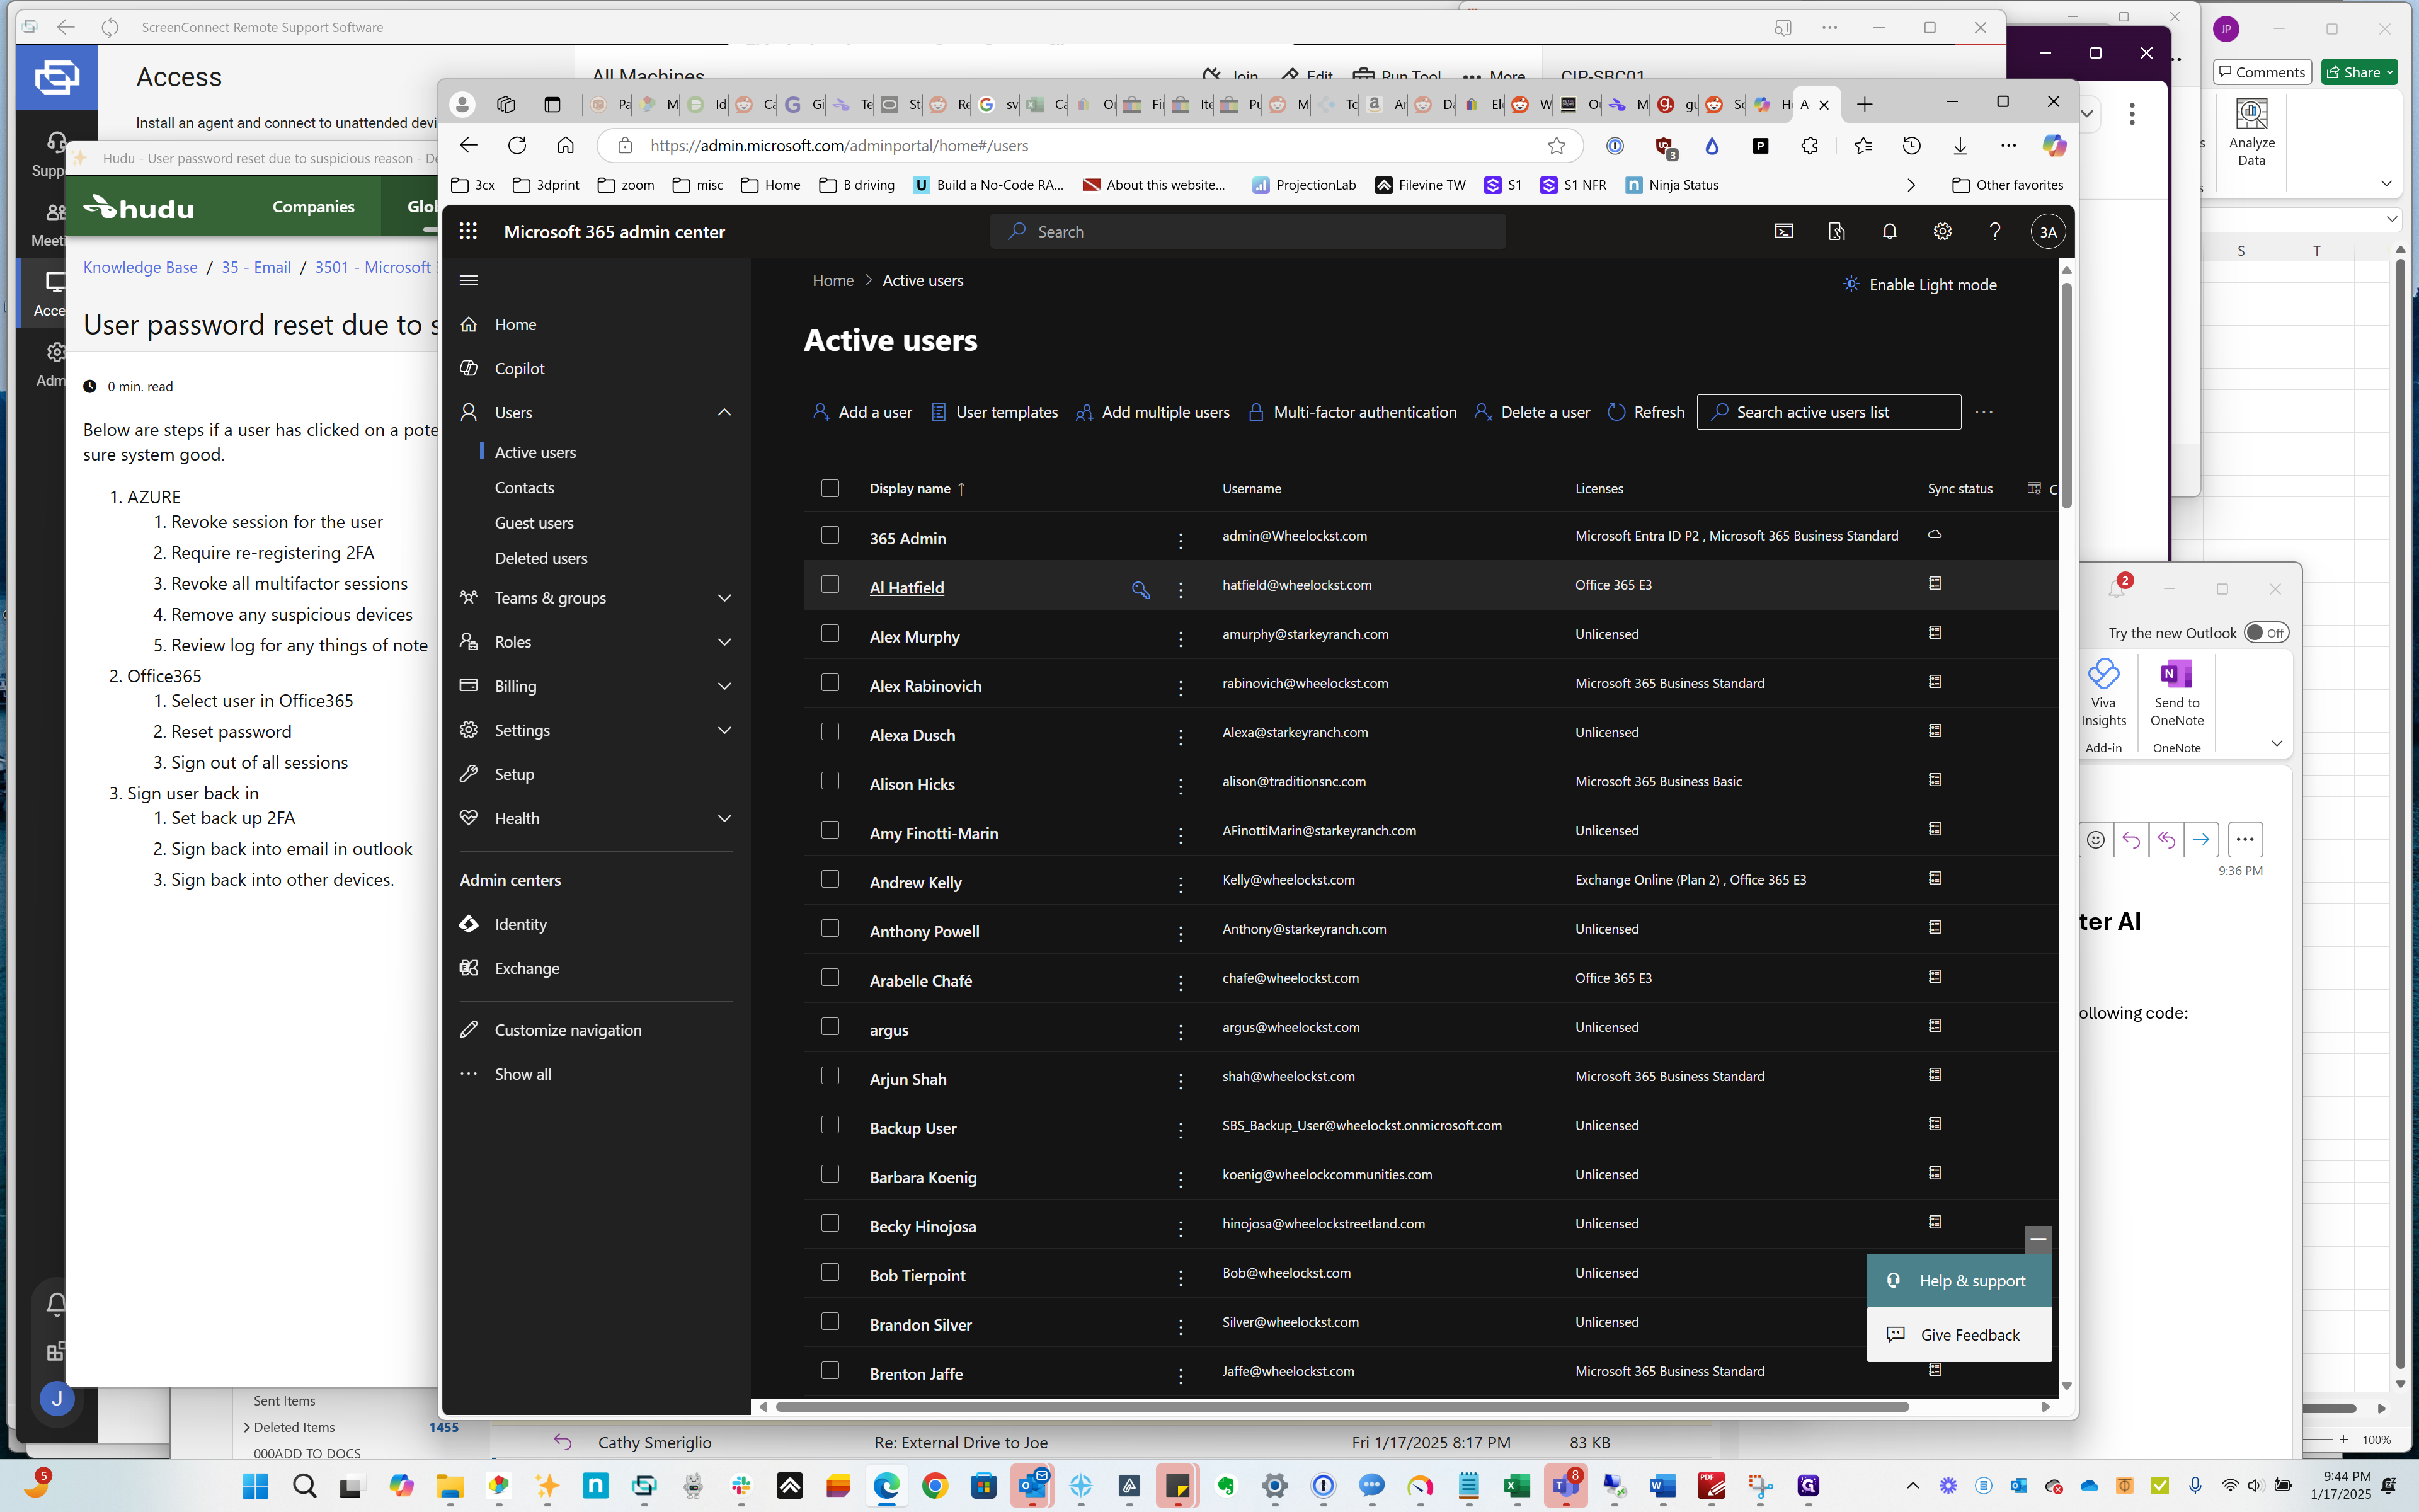This screenshot has width=2419, height=1512.
Task: Click Multi-factor authentication button
Action: tap(1351, 412)
